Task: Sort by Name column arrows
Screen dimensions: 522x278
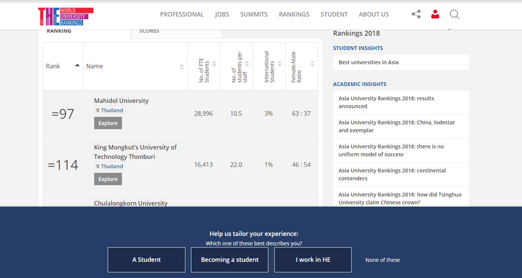Action: (x=181, y=66)
